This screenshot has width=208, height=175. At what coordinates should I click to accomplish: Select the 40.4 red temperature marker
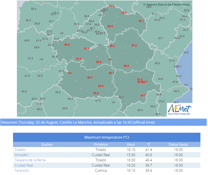67,45
